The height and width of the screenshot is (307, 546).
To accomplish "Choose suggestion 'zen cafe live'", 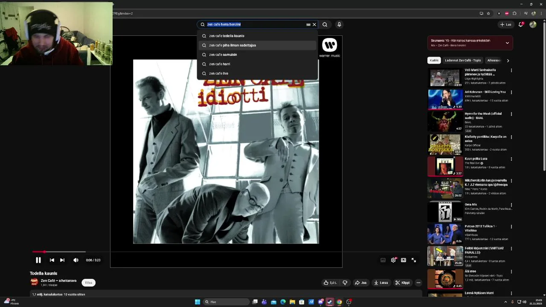I will pos(257,73).
